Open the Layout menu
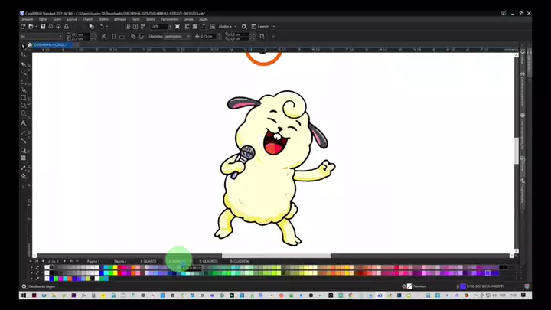 click(73, 19)
